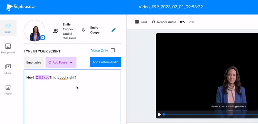Click the Add Custom Audio button
Screen dimensions: 258x124
click(x=105, y=62)
